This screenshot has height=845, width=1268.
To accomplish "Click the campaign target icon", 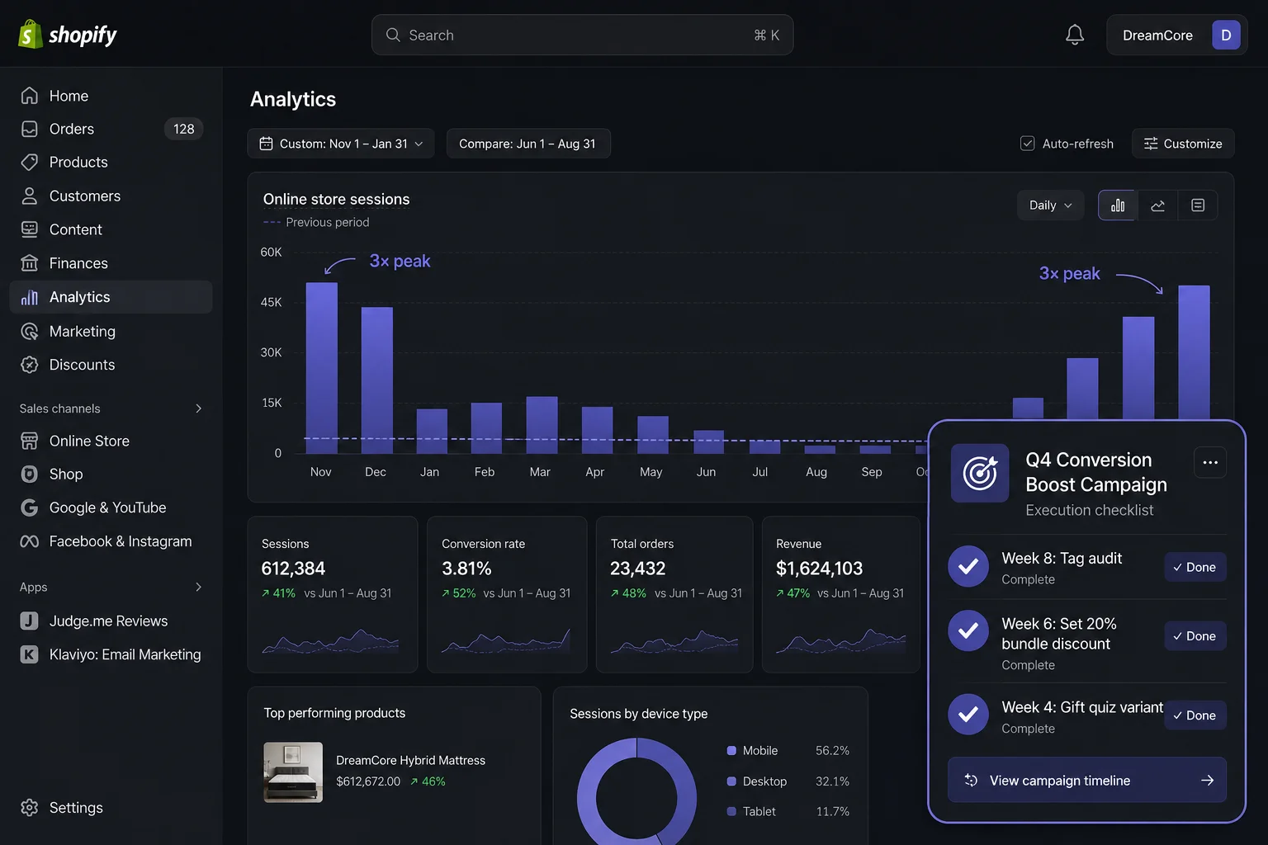I will 980,473.
